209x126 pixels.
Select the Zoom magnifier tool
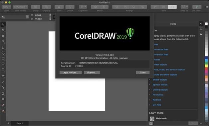3,41
